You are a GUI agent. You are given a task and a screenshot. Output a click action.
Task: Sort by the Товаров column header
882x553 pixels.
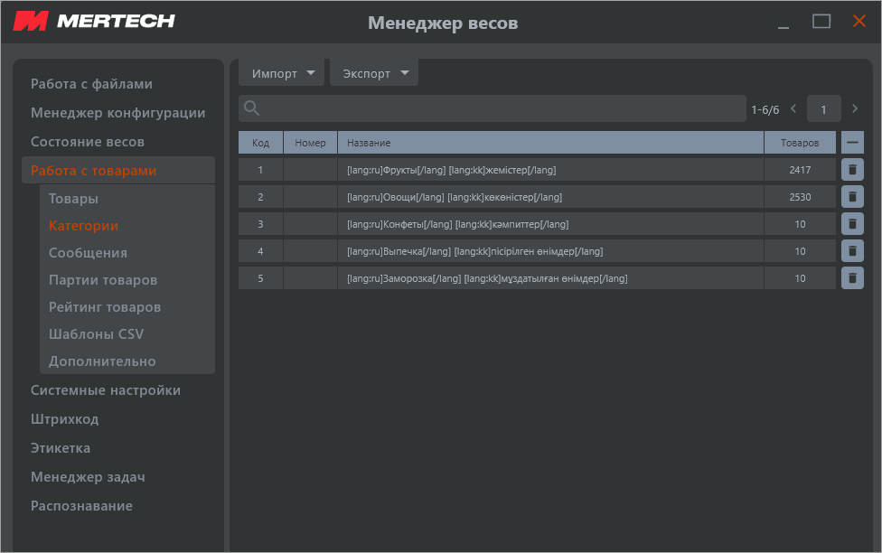800,143
